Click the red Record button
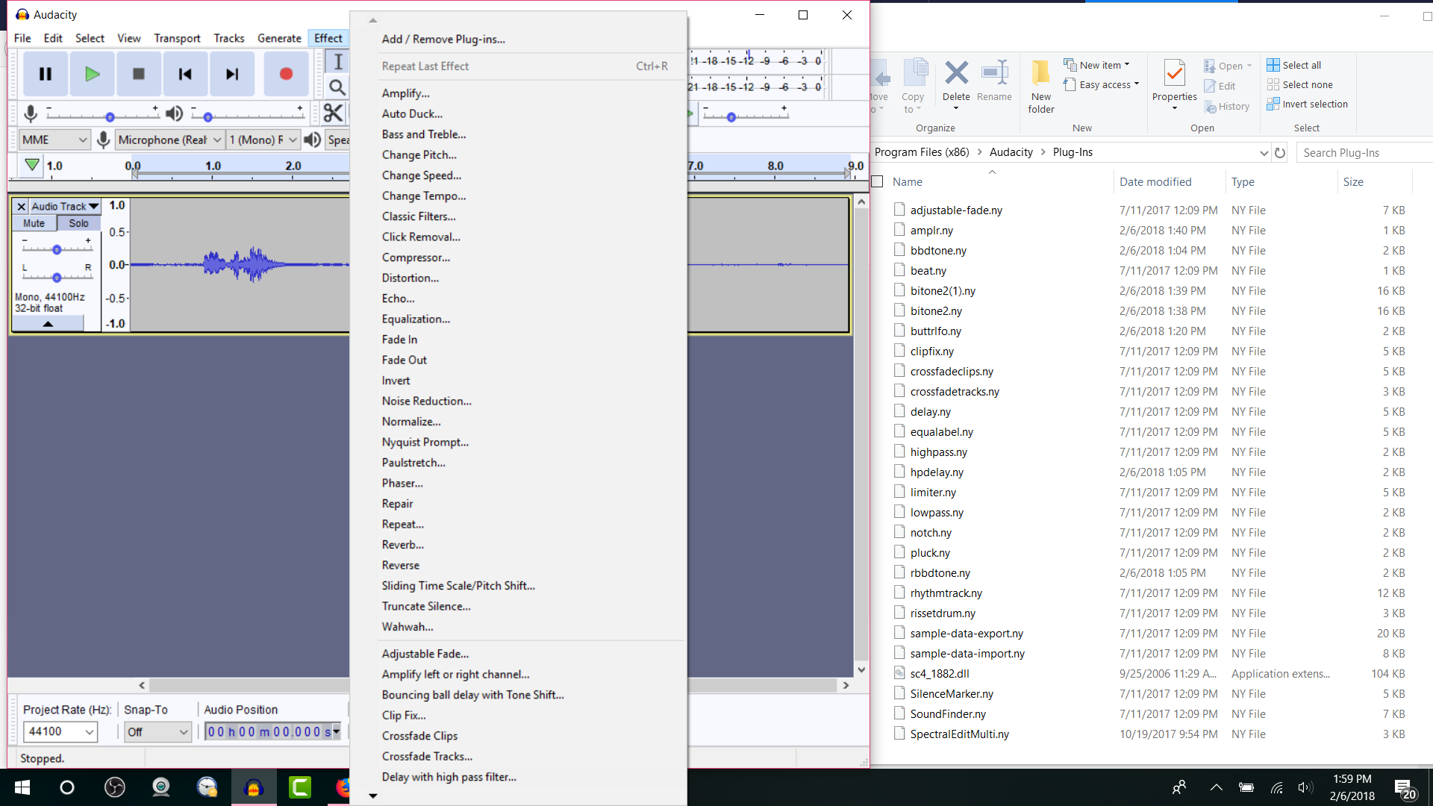This screenshot has height=806, width=1433. pos(286,74)
